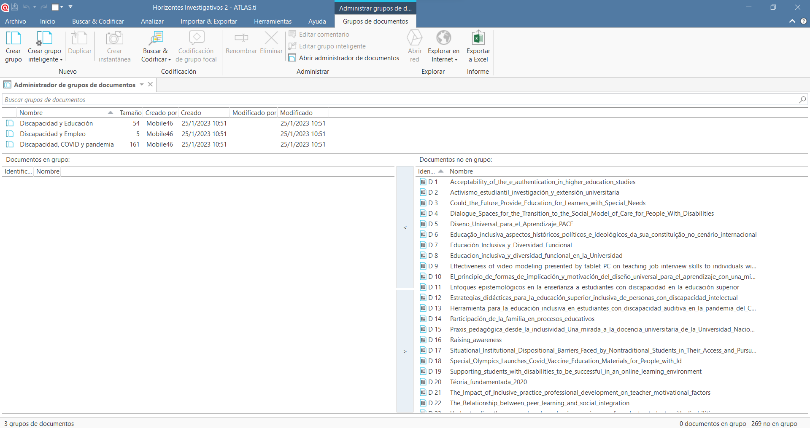Select document D 16 Raising_awareness
Screen dimensions: 810x428
pos(475,340)
